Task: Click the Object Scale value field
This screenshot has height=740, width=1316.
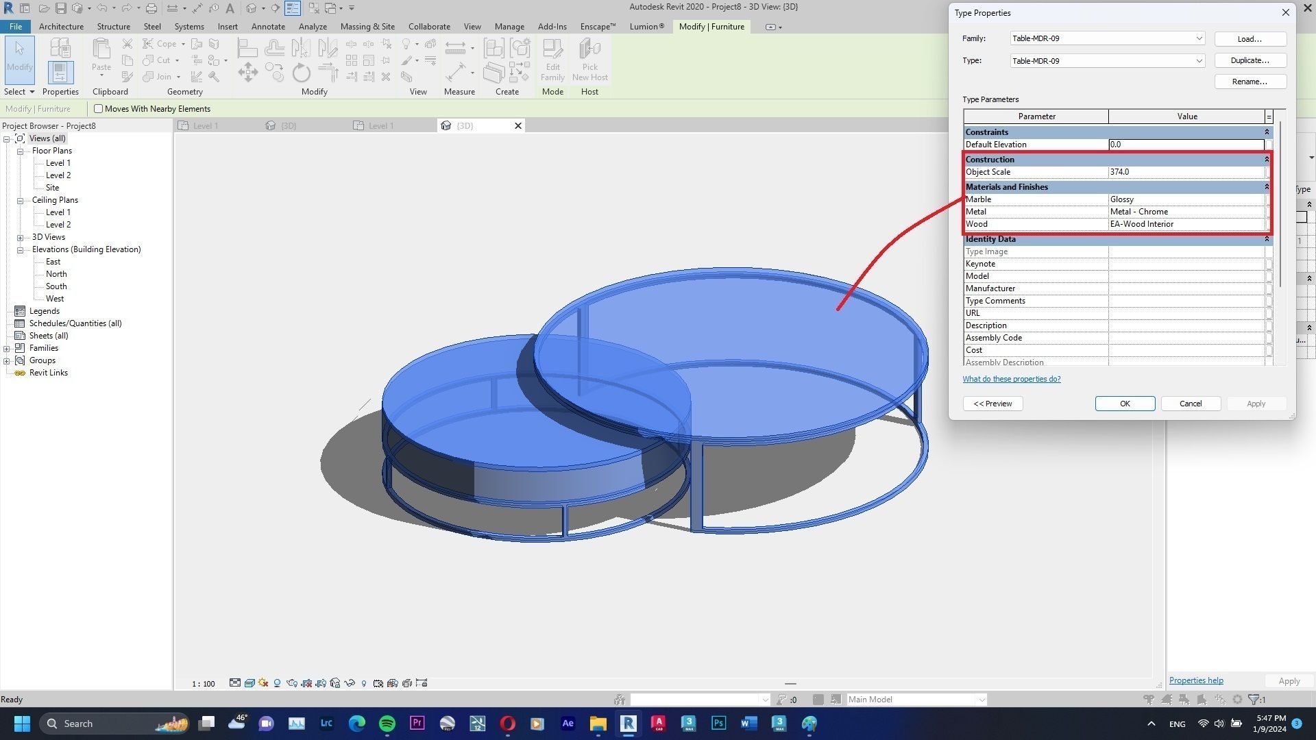Action: pyautogui.click(x=1186, y=172)
